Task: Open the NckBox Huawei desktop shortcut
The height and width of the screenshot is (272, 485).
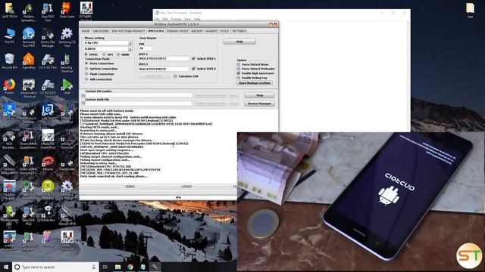Action: 9,190
